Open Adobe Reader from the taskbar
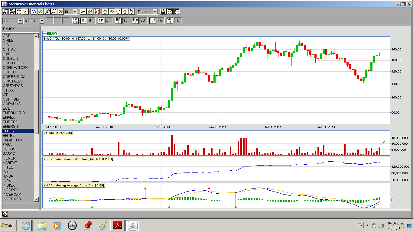This screenshot has width=413, height=232. point(117,225)
